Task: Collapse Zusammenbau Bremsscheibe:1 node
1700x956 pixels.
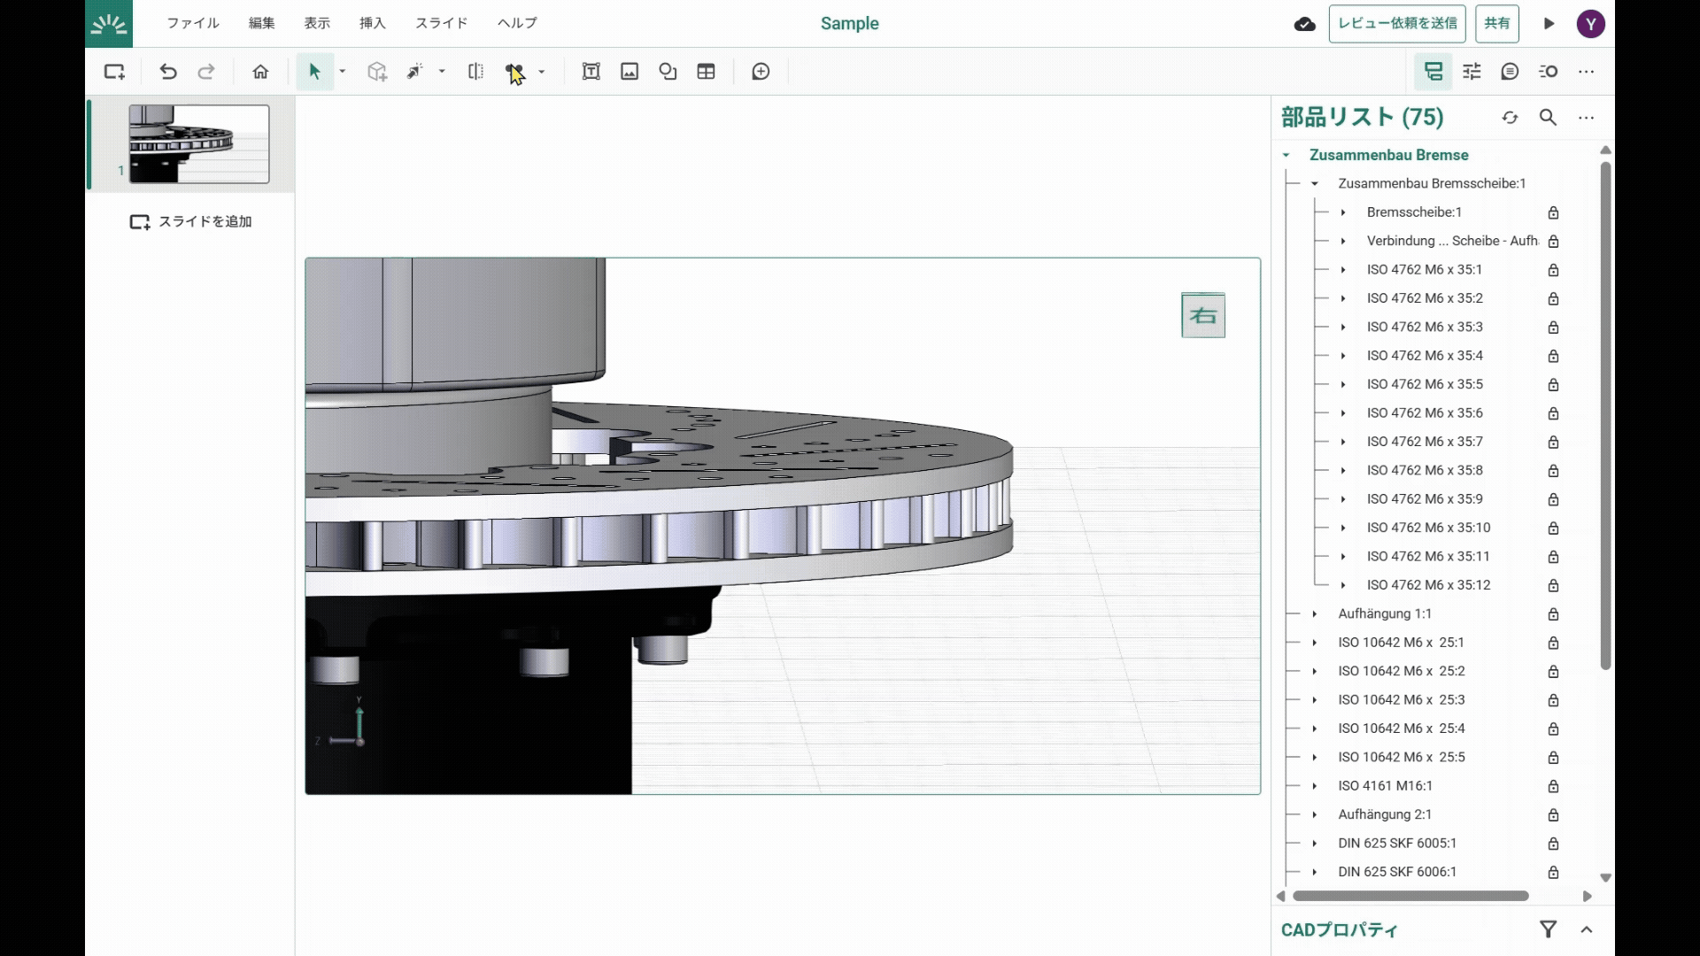Action: (1315, 183)
